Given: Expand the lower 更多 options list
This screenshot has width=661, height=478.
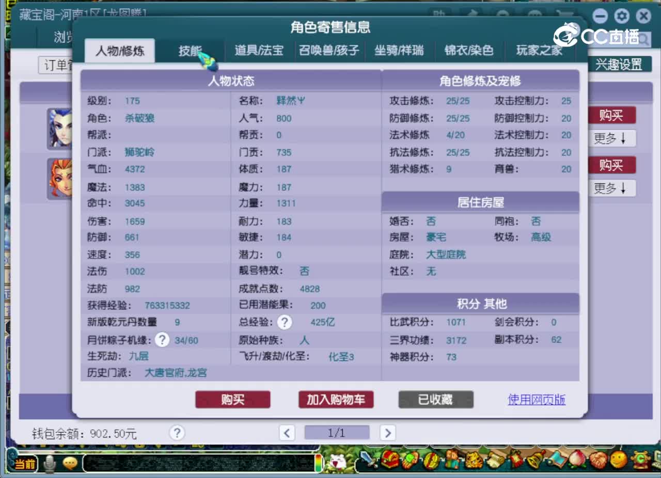Looking at the screenshot, I should pyautogui.click(x=612, y=188).
